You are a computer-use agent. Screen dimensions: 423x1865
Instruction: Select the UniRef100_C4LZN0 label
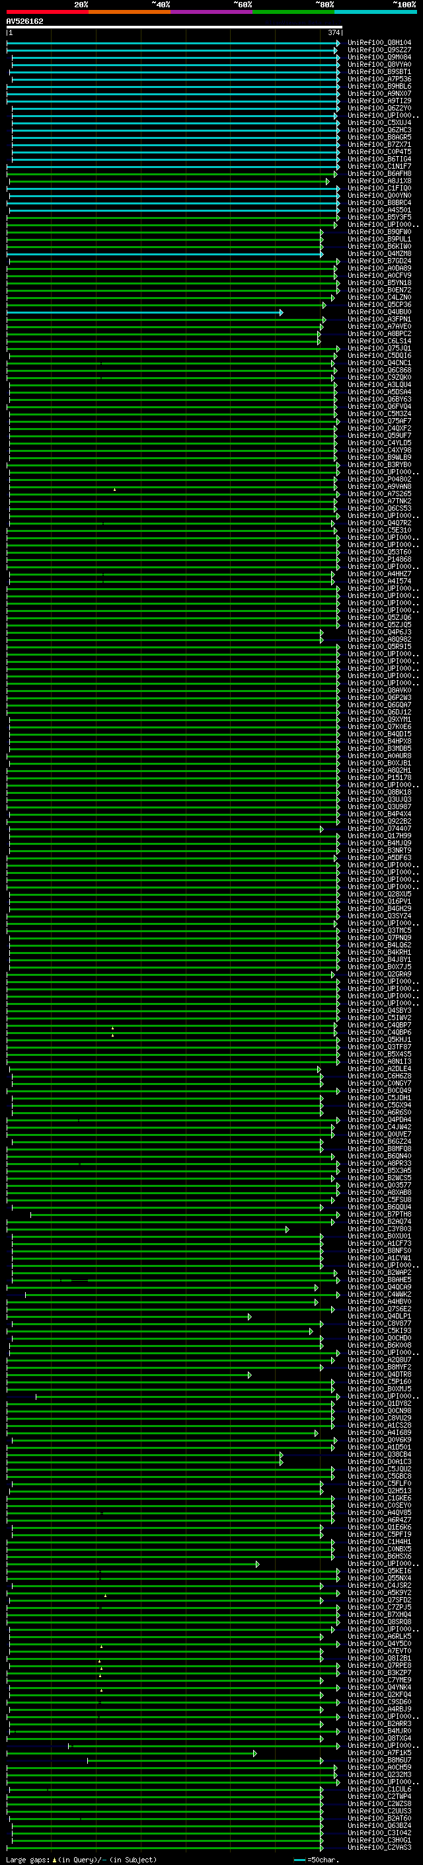379,298
